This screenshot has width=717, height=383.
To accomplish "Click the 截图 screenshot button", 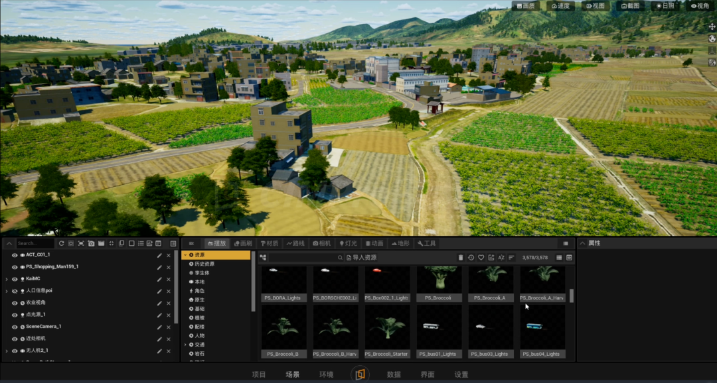I will pos(631,6).
